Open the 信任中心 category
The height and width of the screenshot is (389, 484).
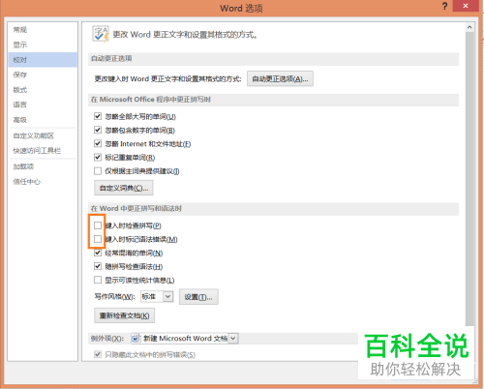(x=43, y=182)
